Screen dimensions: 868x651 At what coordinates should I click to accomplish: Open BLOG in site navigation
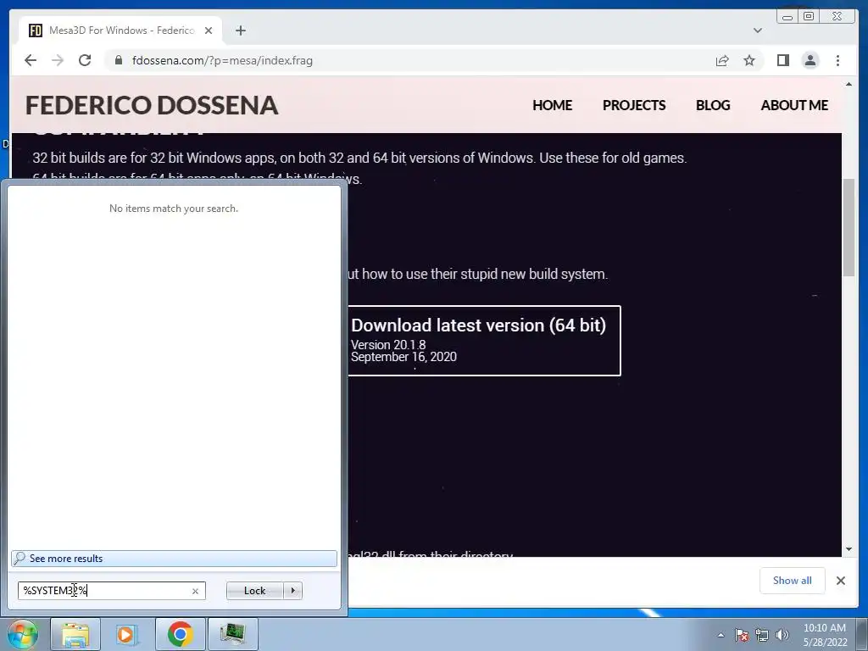(713, 105)
